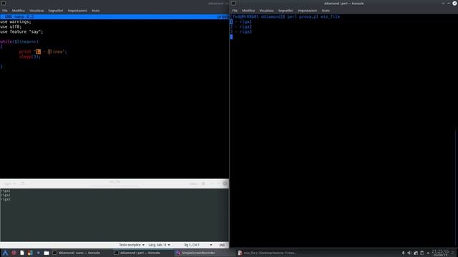This screenshot has height=257, width=458.
Task: Open Segnalibri menu in perl Konsole window
Action: pos(286,11)
